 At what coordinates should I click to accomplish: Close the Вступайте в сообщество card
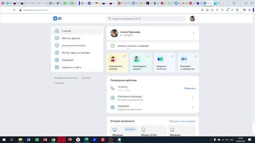click(196, 56)
